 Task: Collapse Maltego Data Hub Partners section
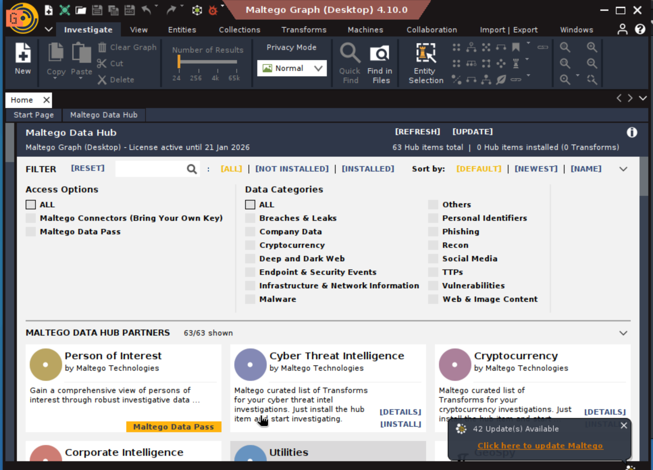tap(623, 333)
